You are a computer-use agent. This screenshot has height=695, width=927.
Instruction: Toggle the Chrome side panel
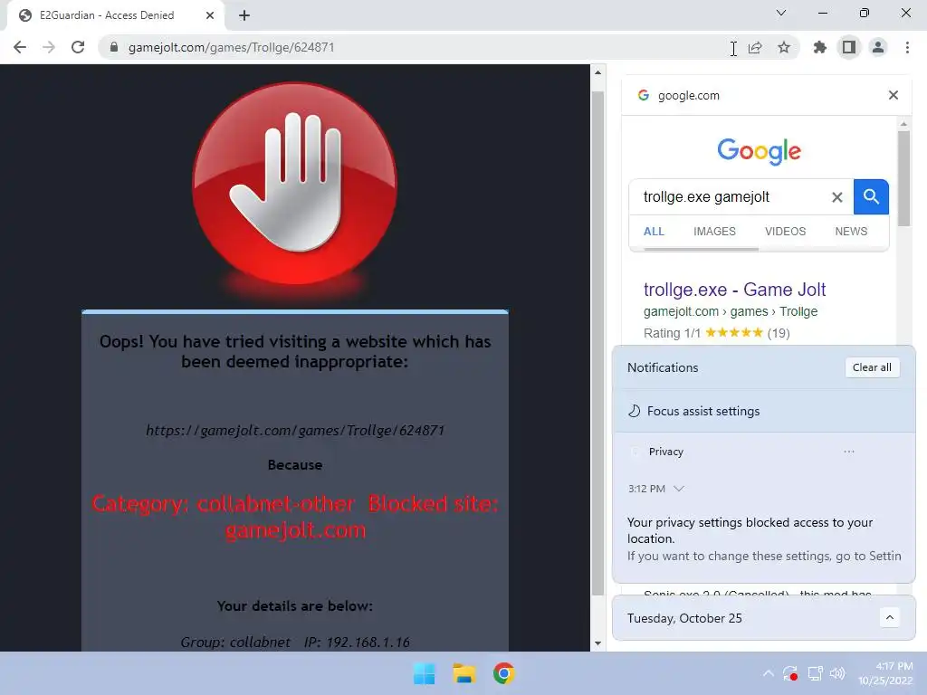[849, 47]
